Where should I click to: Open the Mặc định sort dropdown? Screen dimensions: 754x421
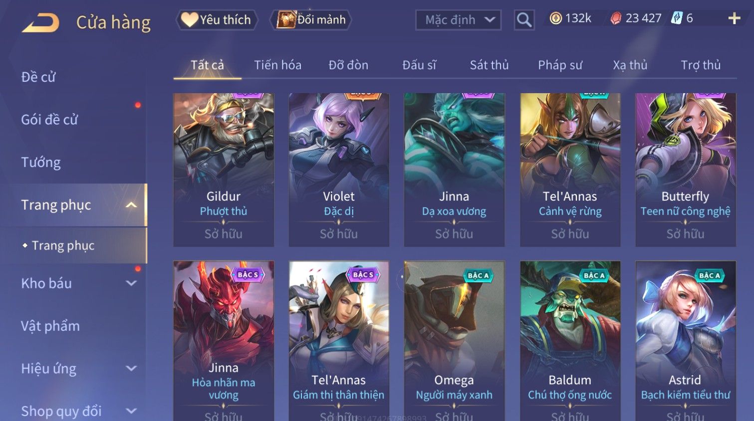coord(458,20)
